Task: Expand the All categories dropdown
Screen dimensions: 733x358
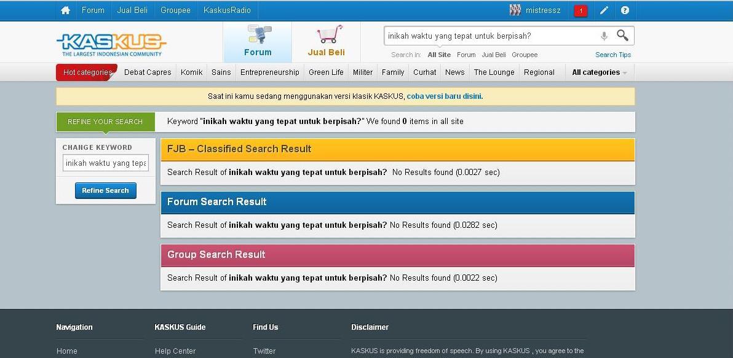Action: coord(600,72)
